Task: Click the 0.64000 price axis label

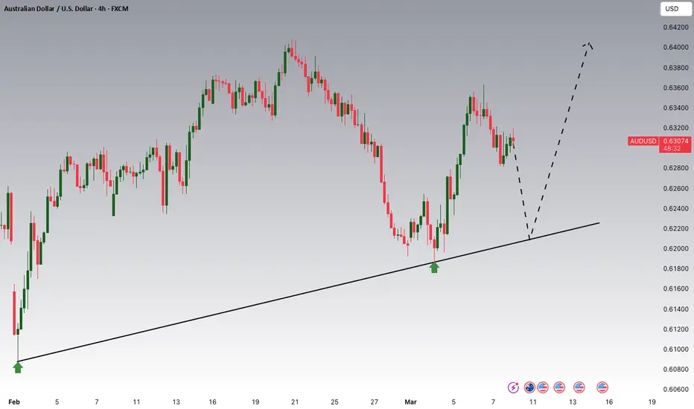Action: (x=675, y=48)
